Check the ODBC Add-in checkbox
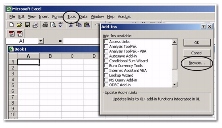 tap(106, 85)
